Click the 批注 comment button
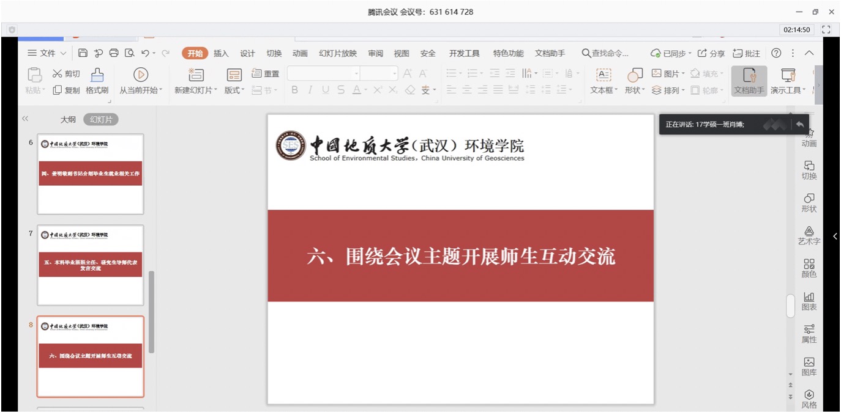This screenshot has height=412, width=841. [747, 53]
